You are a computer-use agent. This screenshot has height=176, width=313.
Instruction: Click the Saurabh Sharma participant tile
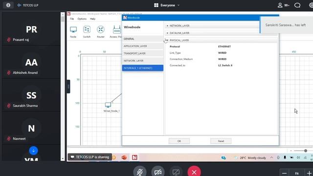tap(31, 95)
